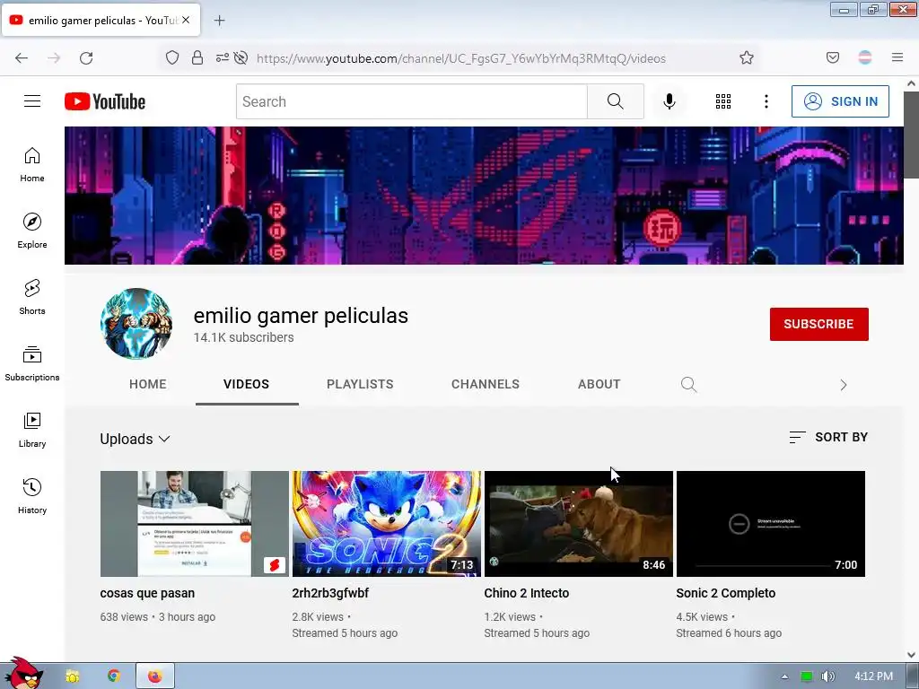
Task: Open the Firefox application menu
Action: 897,57
